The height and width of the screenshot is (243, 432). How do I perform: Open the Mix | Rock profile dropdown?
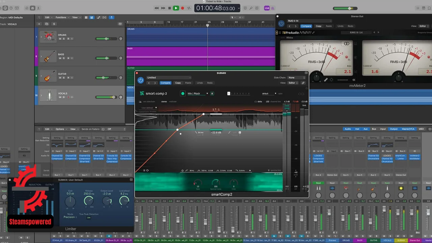click(x=198, y=93)
